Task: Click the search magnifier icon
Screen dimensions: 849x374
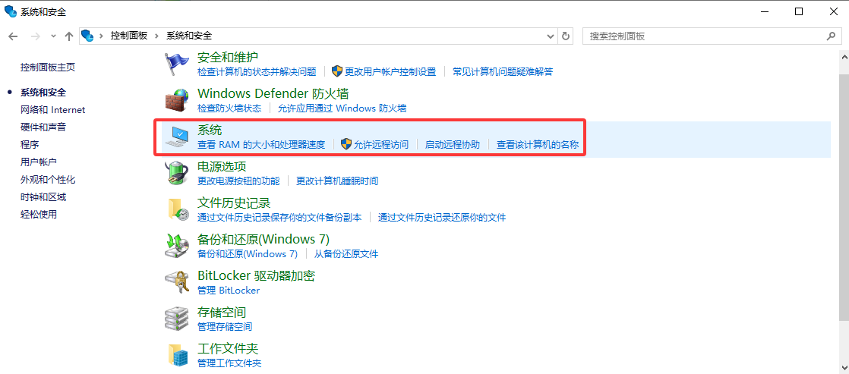Action: tap(831, 36)
